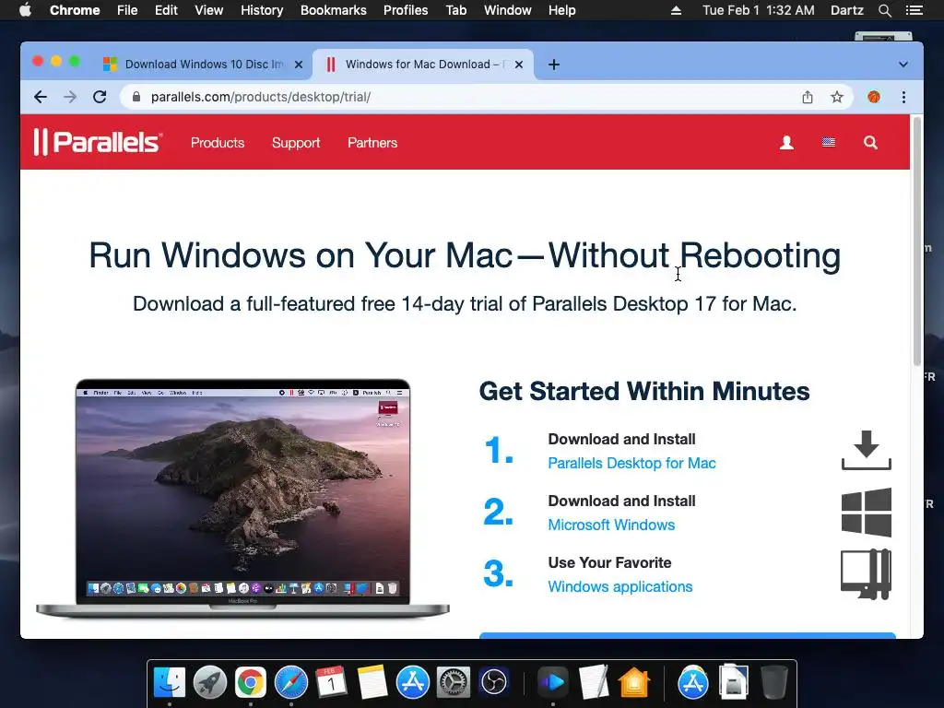The height and width of the screenshot is (708, 944).
Task: Click the user account icon on Parallels header
Action: point(786,143)
